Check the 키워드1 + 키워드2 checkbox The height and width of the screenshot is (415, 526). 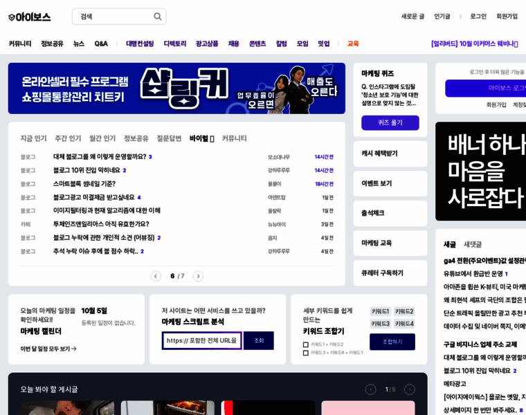[306, 344]
